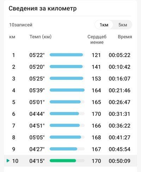
Task: Tap heart rate 170 for kilometer 6
Action: [x=96, y=114]
